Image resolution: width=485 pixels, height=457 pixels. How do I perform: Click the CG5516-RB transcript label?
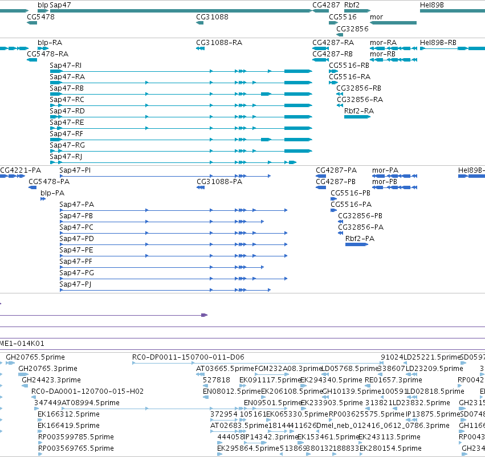[349, 65]
